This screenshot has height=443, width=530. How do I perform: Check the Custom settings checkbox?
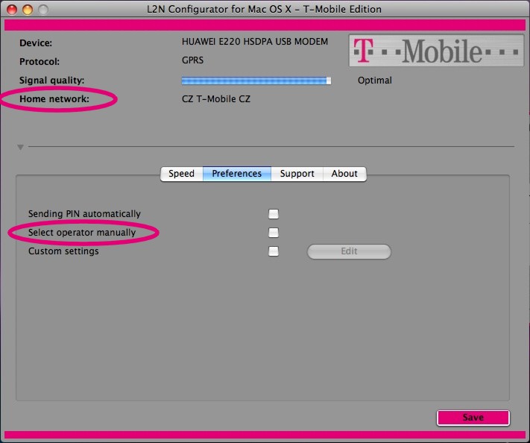[274, 251]
